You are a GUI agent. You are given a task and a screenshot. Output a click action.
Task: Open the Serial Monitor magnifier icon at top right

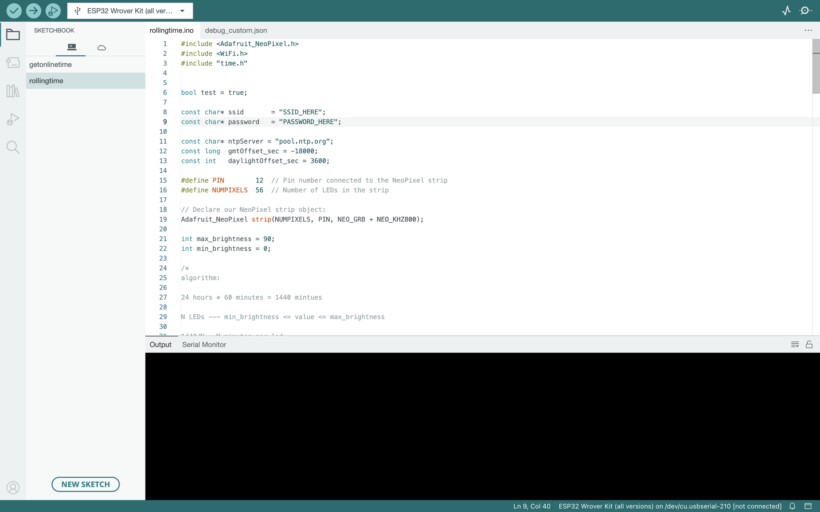[x=805, y=11]
